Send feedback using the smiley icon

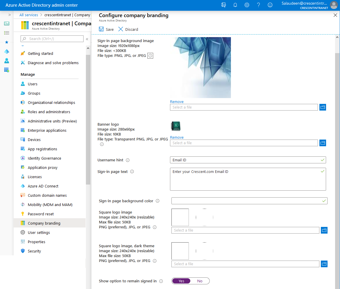click(270, 5)
